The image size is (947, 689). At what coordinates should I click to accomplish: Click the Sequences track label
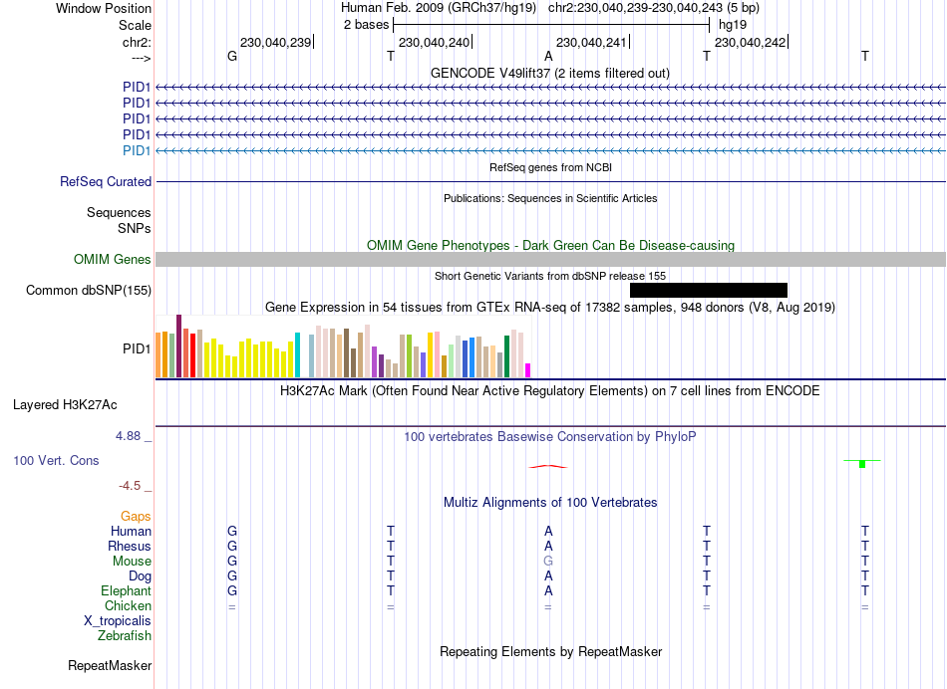[x=119, y=212]
